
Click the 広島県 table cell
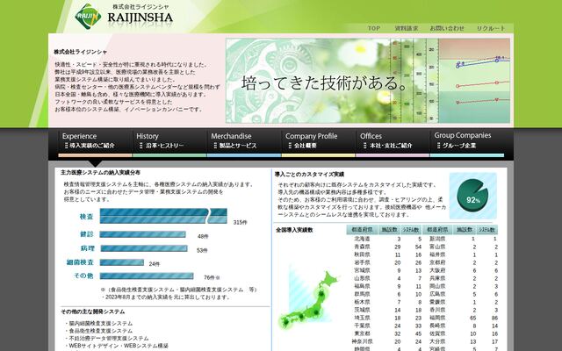(437, 294)
